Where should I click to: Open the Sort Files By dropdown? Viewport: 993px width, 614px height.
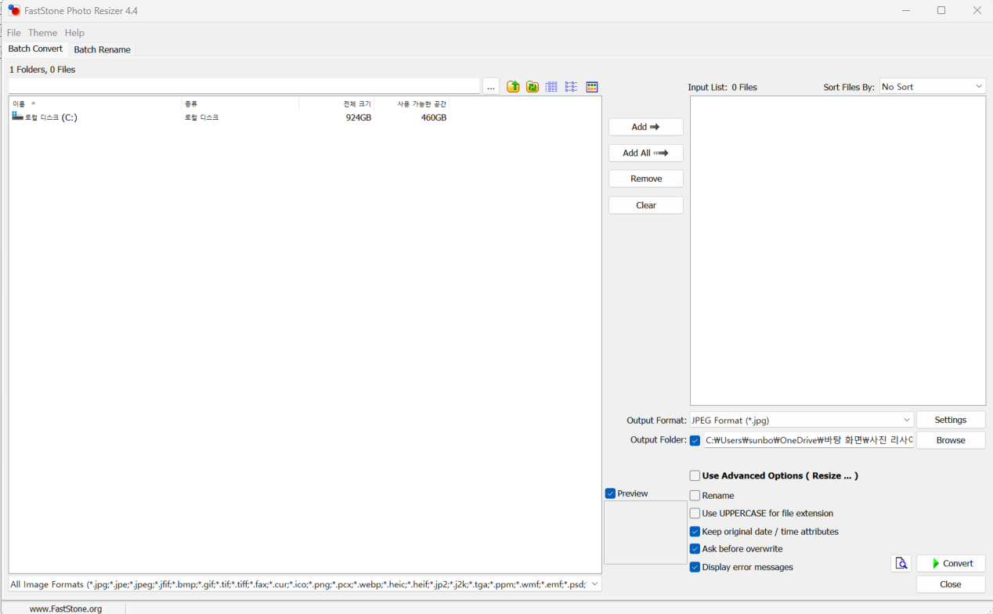(932, 87)
